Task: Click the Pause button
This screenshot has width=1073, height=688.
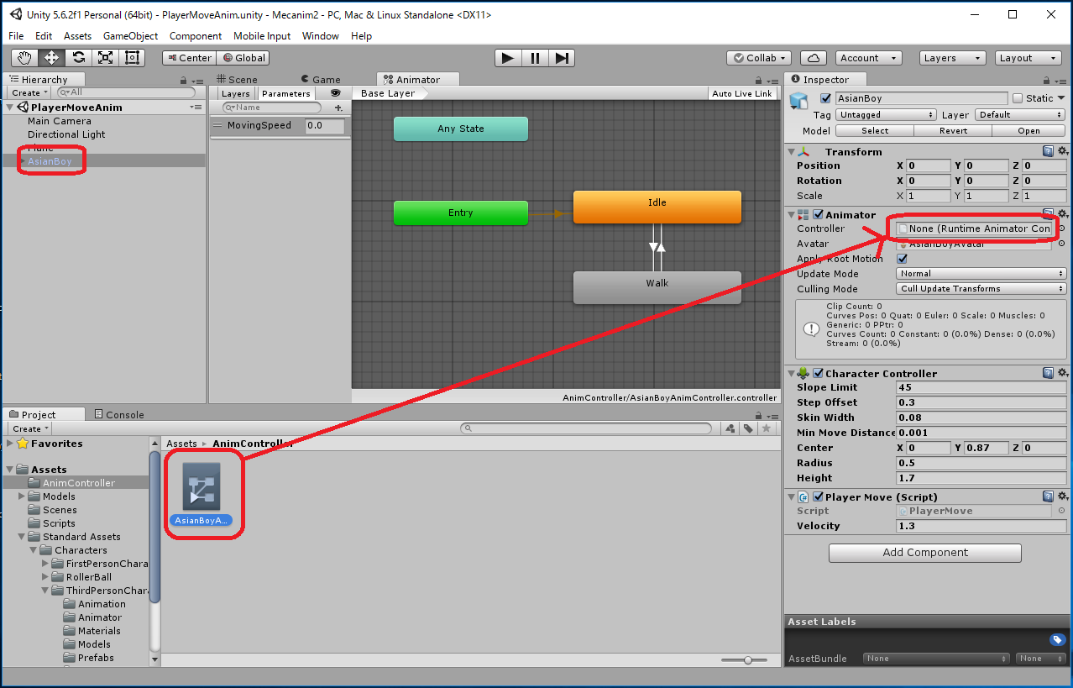Action: click(x=535, y=58)
